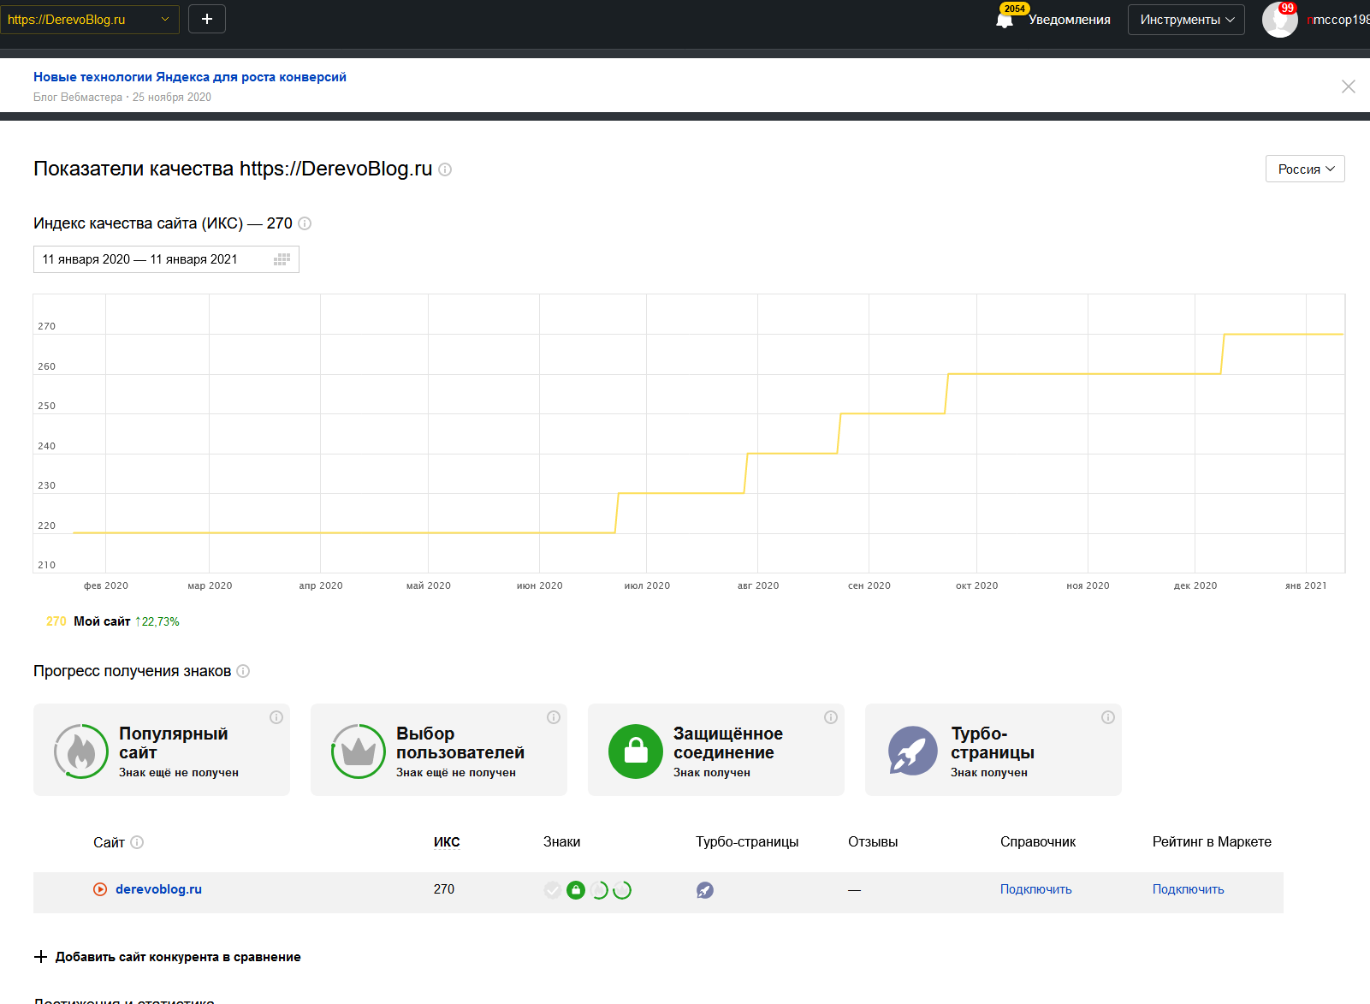
Task: Click Подключить under Справочник column
Action: 1035,889
